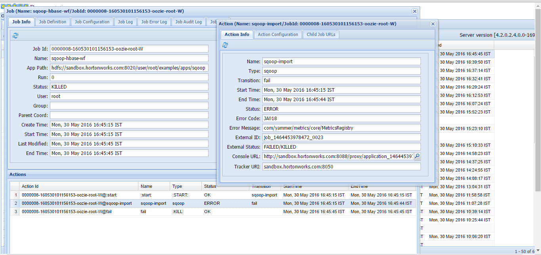Open Console URL magnifier icon
The width and height of the screenshot is (541, 255).
pos(417,157)
